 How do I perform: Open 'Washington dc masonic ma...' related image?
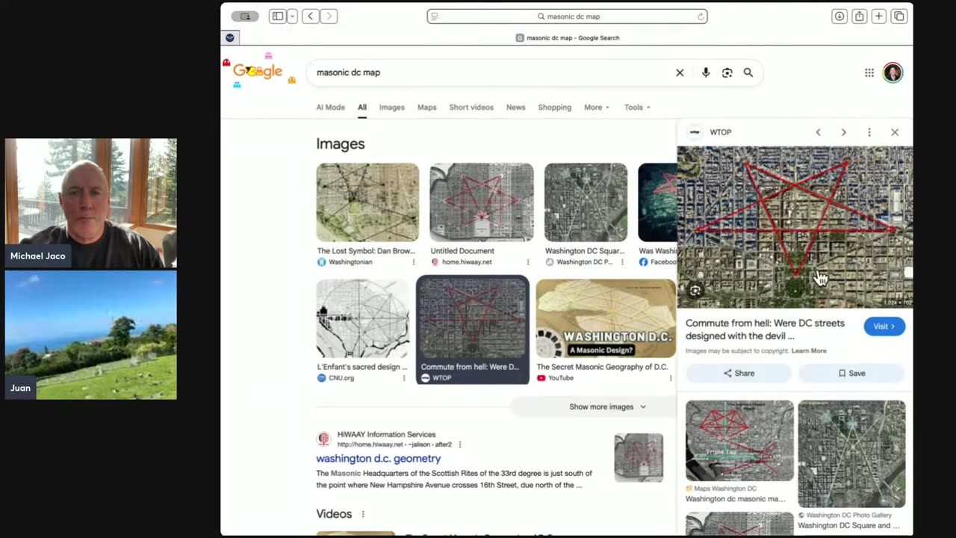tap(739, 441)
